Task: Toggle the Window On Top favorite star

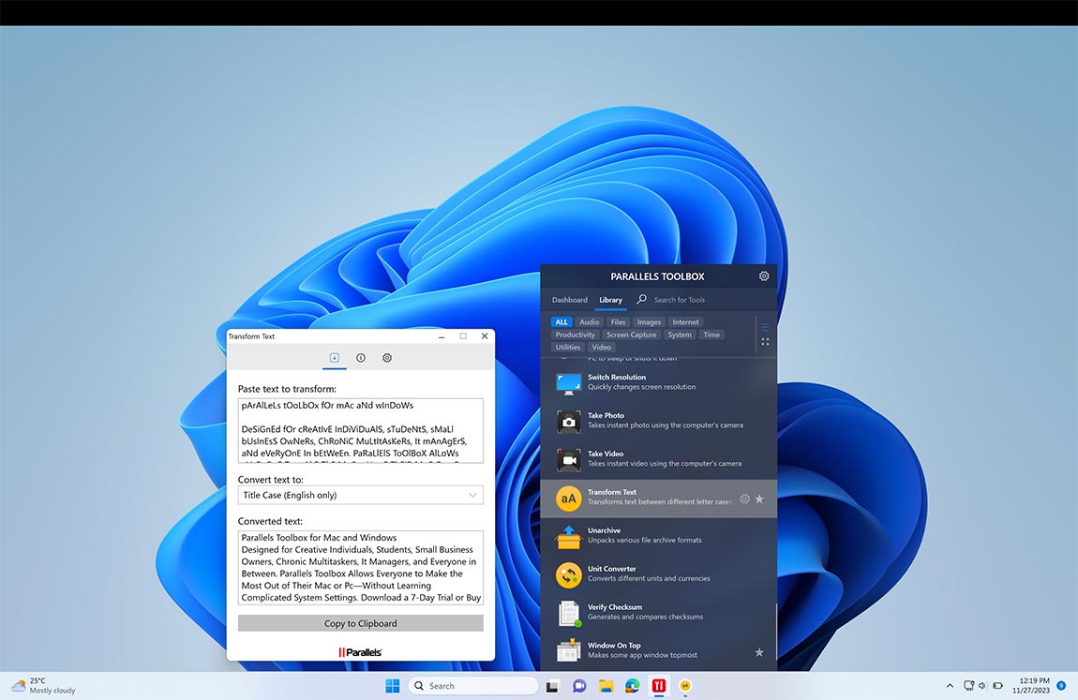Action: point(759,651)
